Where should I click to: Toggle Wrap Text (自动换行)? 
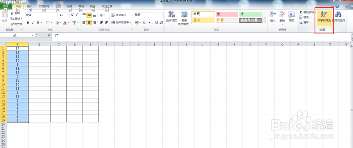(x=119, y=15)
